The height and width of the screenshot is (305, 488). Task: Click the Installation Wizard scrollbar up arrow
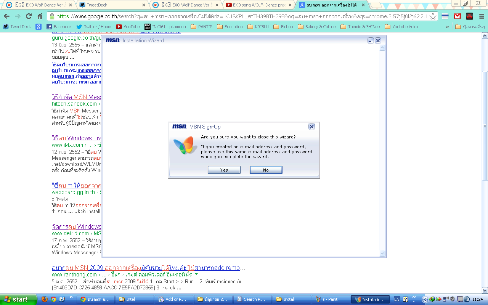382,47
